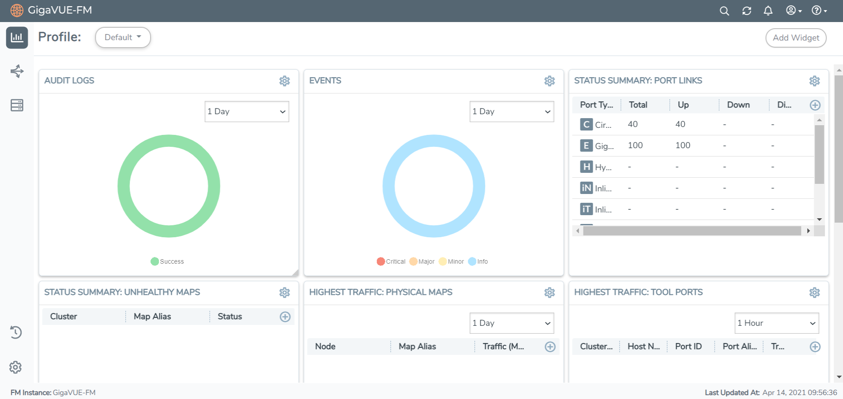Click the GigaVUE-FM logo icon
The image size is (843, 399).
pyautogui.click(x=16, y=10)
